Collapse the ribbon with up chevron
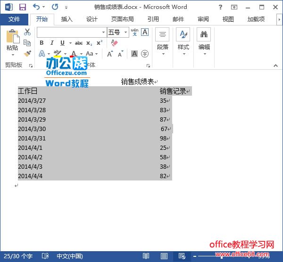 pos(275,65)
